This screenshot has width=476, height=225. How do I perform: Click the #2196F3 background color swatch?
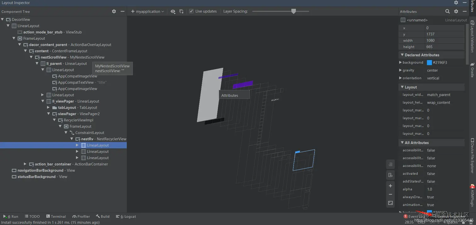tap(429, 62)
